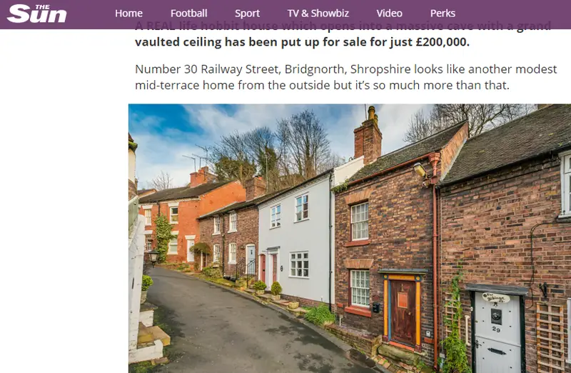Go to the Football section
This screenshot has height=373, width=571.
188,14
